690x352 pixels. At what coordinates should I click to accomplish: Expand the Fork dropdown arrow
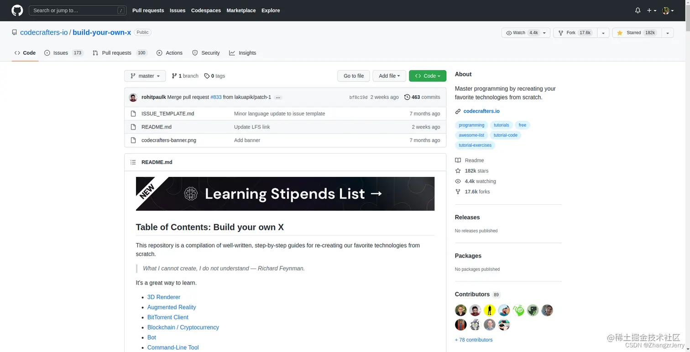tap(603, 33)
